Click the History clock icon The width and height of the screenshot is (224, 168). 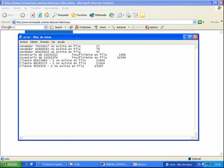tap(111, 15)
